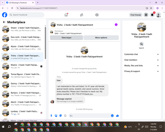Open the account profile menu
The width and height of the screenshot is (165, 132).
click(x=158, y=15)
